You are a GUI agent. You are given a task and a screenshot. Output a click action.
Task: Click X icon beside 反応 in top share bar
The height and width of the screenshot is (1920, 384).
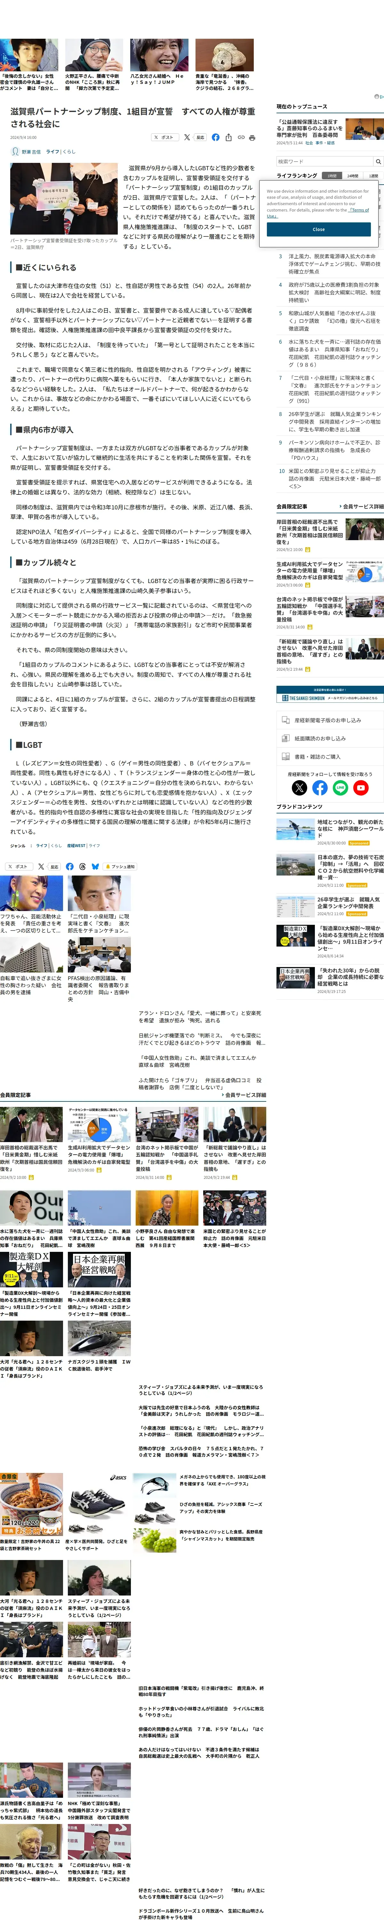[187, 137]
